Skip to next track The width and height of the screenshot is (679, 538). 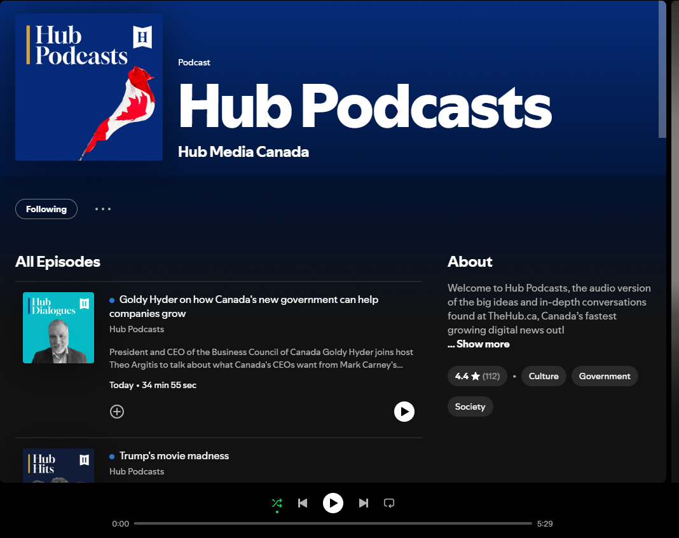pyautogui.click(x=363, y=503)
